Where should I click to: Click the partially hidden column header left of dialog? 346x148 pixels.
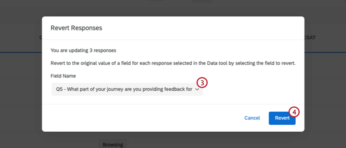click(x=41, y=38)
